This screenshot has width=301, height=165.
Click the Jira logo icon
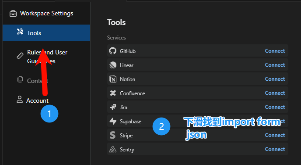(113, 107)
